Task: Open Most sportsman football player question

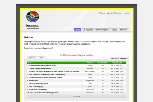Action: coord(46,74)
